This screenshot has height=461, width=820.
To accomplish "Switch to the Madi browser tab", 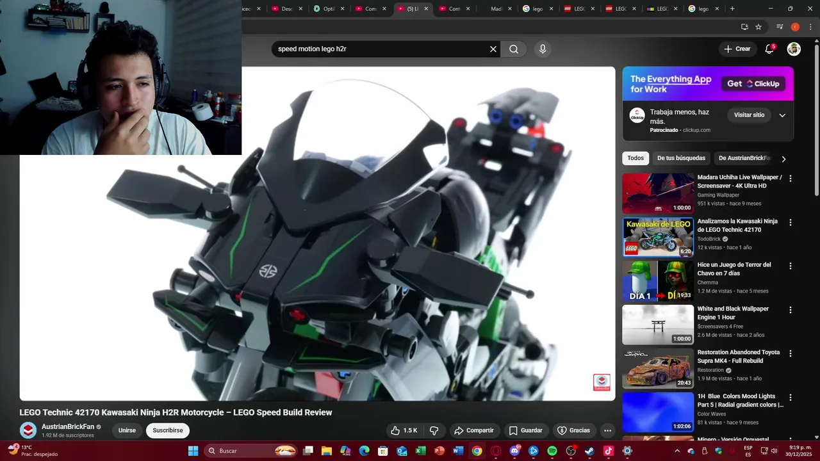I will click(x=496, y=9).
